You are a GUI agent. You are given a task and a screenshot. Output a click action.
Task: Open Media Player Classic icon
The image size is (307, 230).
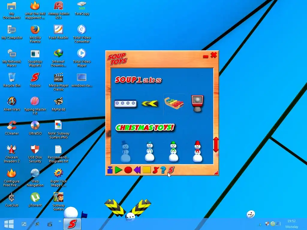[x=58, y=82]
